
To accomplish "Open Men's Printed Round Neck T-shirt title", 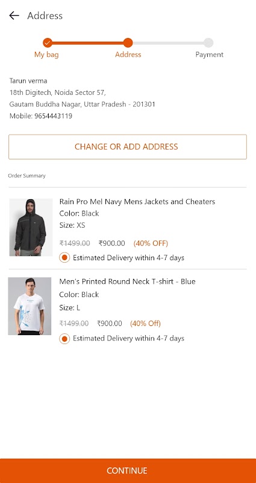I will point(127,281).
